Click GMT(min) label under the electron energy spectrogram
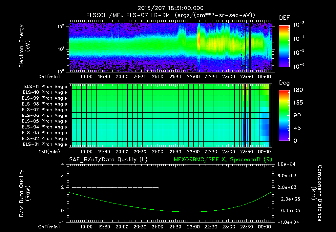The height and width of the screenshot is (232, 336). tap(49, 77)
